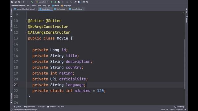The height and width of the screenshot is (111, 198).
Task: Start debugging with the bug icon
Action: (55, 2)
